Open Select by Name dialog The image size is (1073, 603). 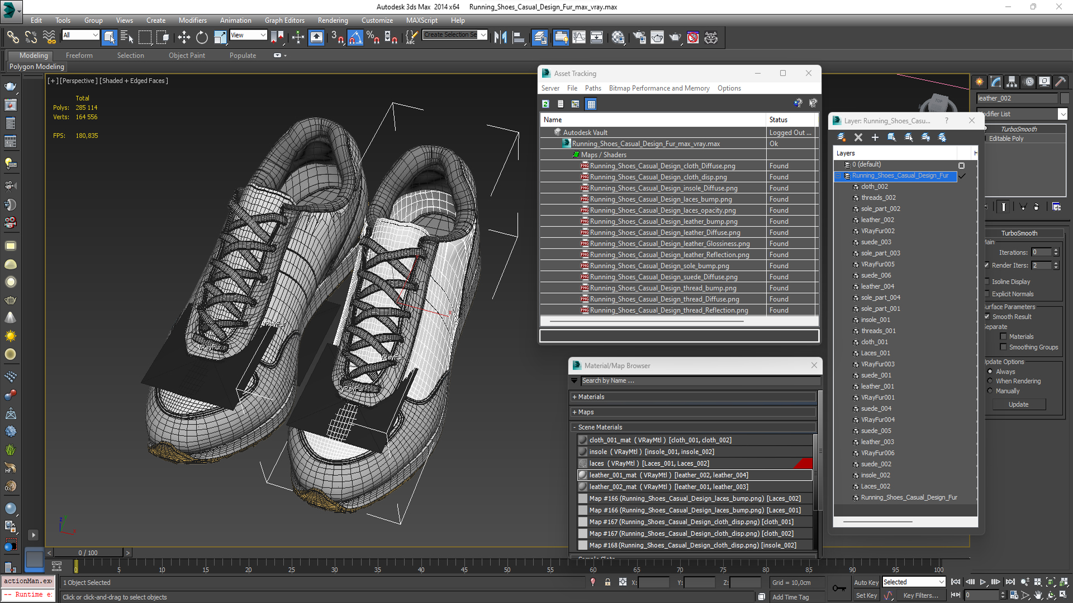point(127,37)
